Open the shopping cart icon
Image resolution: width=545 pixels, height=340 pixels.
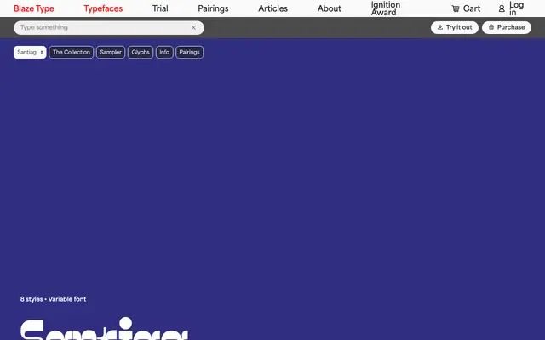pos(456,8)
